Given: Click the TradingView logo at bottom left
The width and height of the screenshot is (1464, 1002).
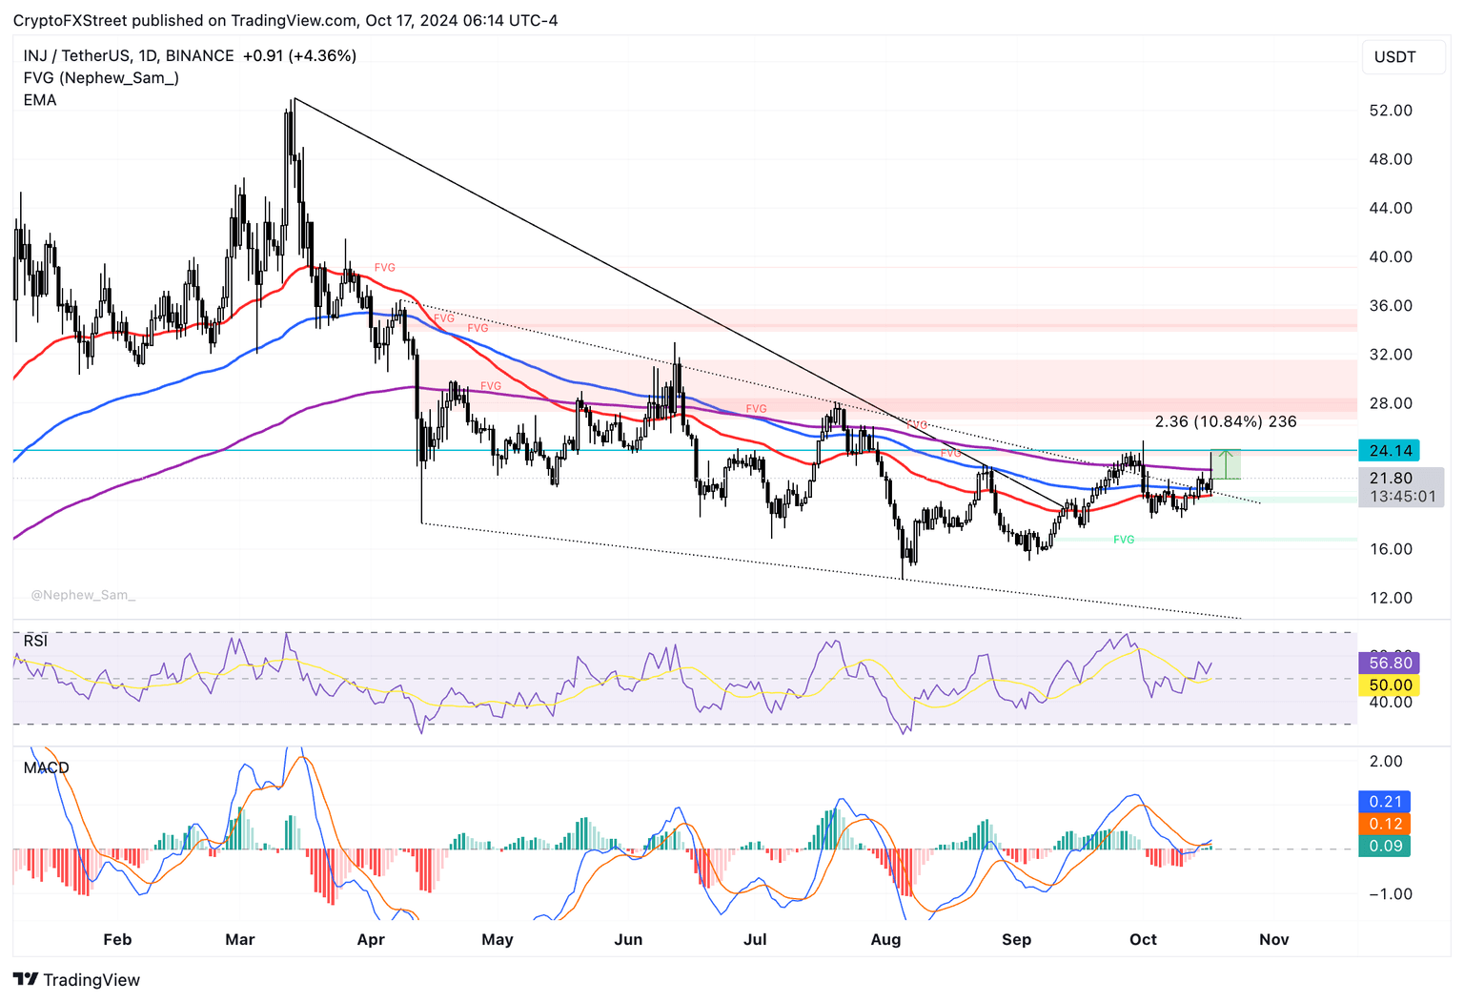Looking at the screenshot, I should coord(76,979).
